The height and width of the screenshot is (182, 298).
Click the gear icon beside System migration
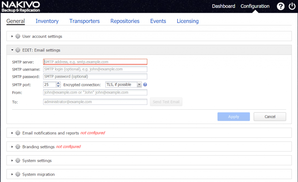coord(18,174)
